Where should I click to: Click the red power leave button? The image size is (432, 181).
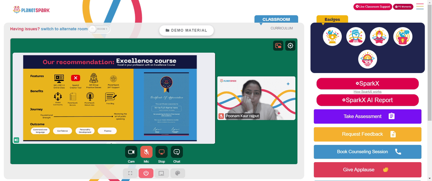tap(146, 173)
